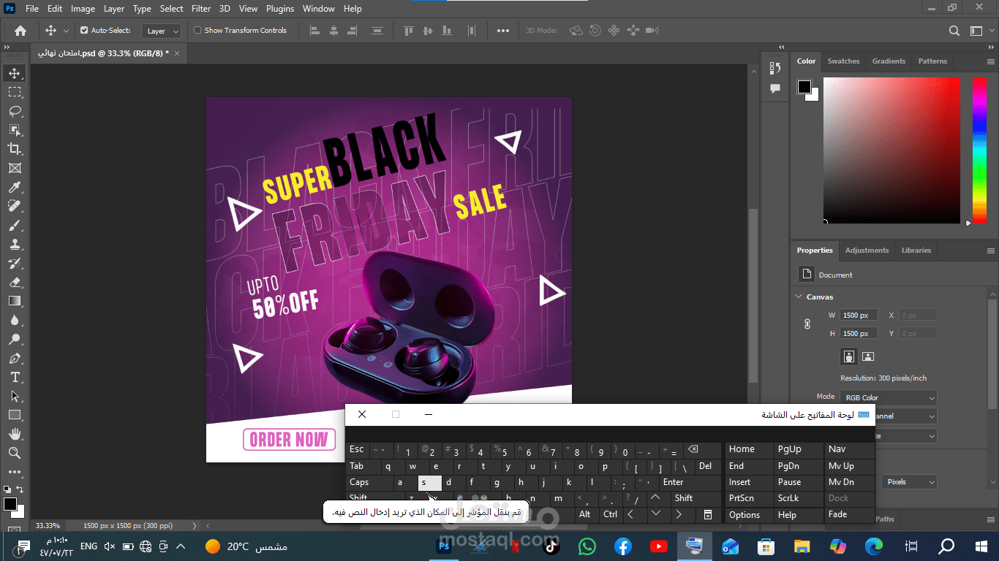Select the Pen tool
Viewport: 999px width, 561px height.
15,359
